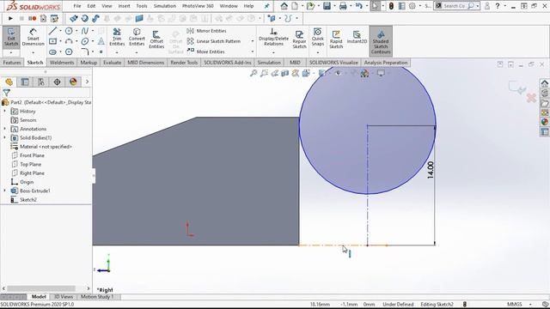
Task: Select the Line sketch tool
Action: pyautogui.click(x=52, y=31)
